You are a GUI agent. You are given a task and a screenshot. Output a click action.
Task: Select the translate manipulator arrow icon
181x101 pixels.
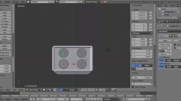(61, 90)
